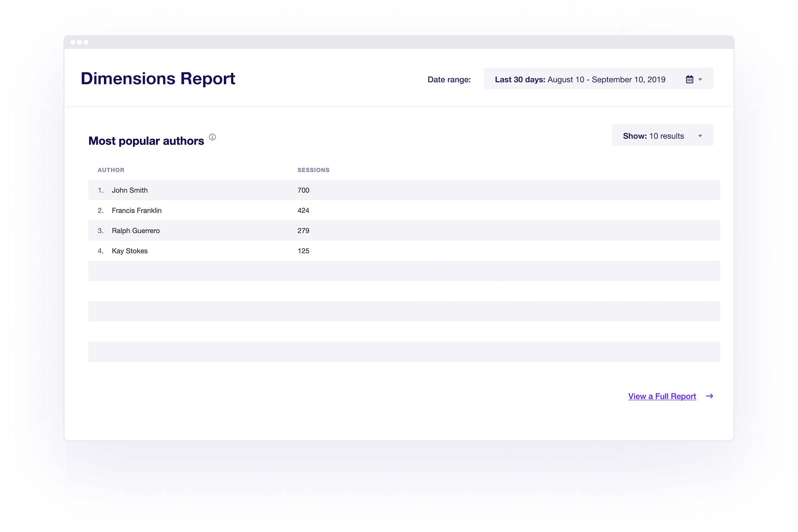Select author Francis Franklin

136,211
